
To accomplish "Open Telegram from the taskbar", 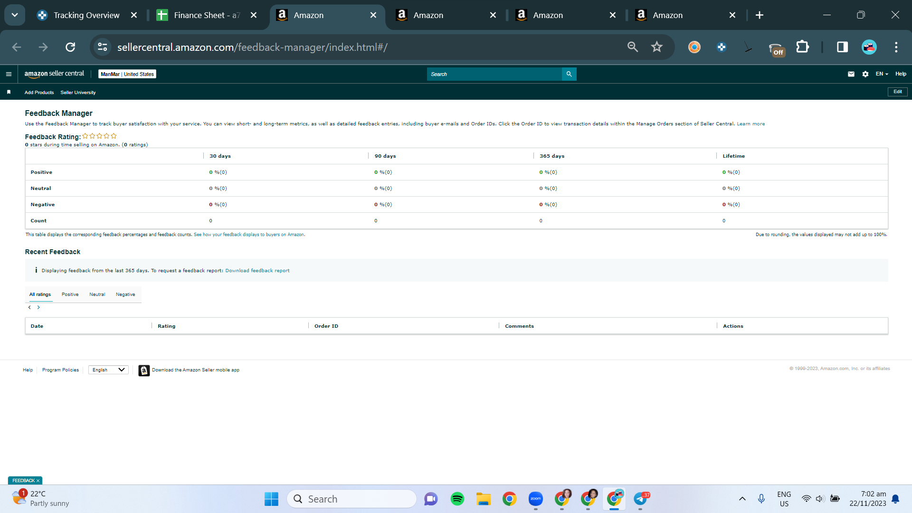I will coord(641,499).
